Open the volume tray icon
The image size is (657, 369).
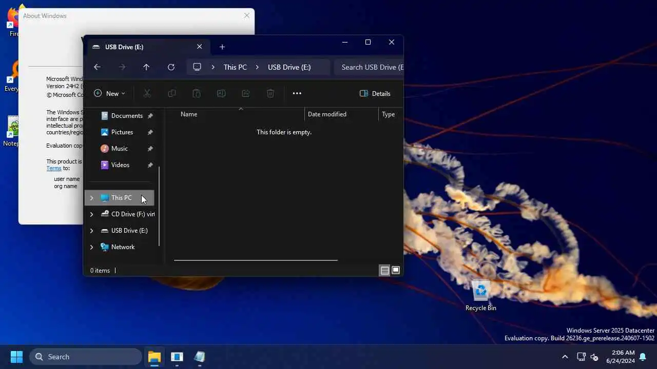click(x=594, y=357)
